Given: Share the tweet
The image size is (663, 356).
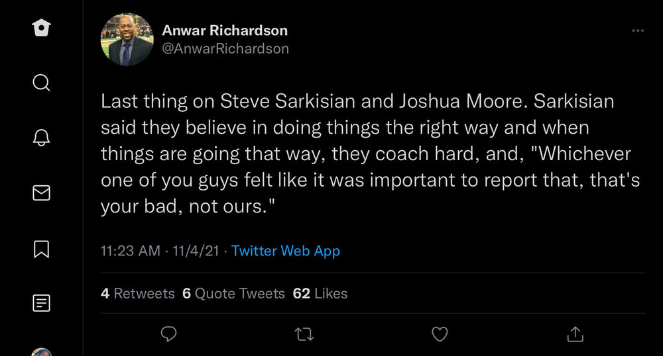Looking at the screenshot, I should (575, 334).
